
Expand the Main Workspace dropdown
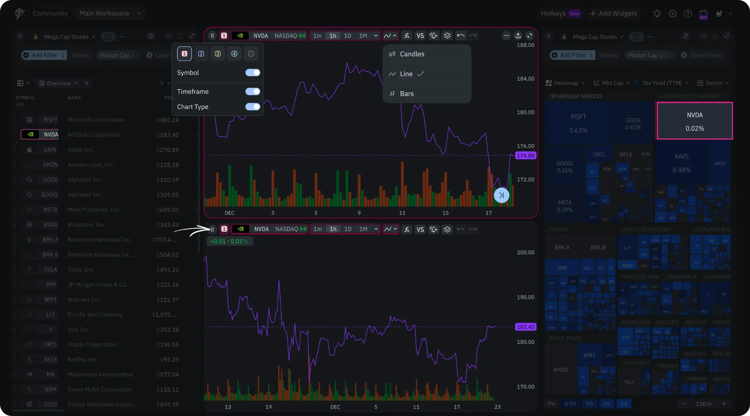tap(139, 13)
